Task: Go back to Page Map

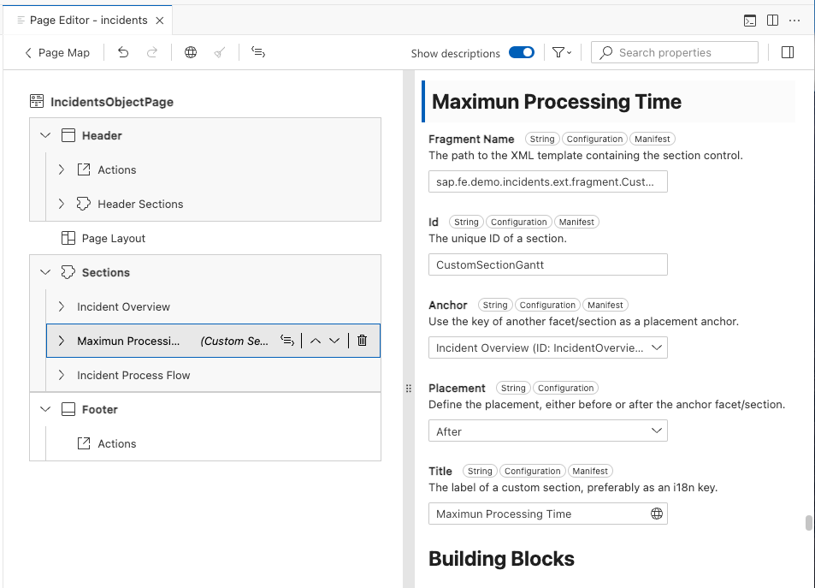Action: click(57, 53)
